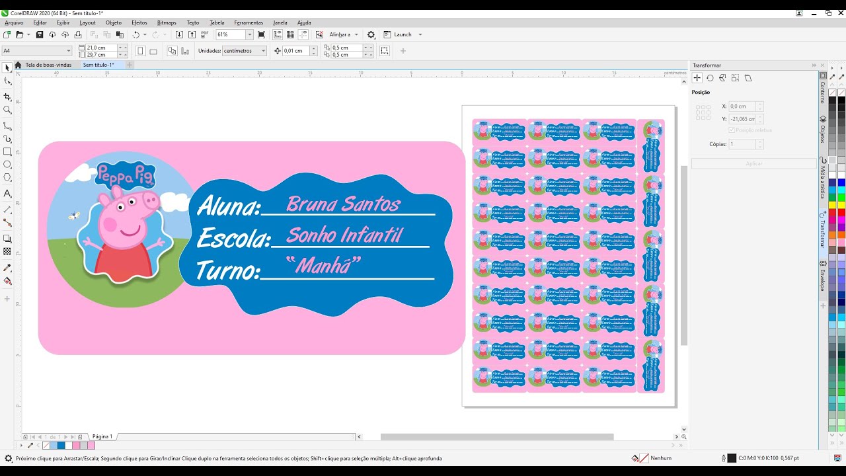Click the Publish to PDF icon
This screenshot has height=476, width=846.
coord(204,34)
